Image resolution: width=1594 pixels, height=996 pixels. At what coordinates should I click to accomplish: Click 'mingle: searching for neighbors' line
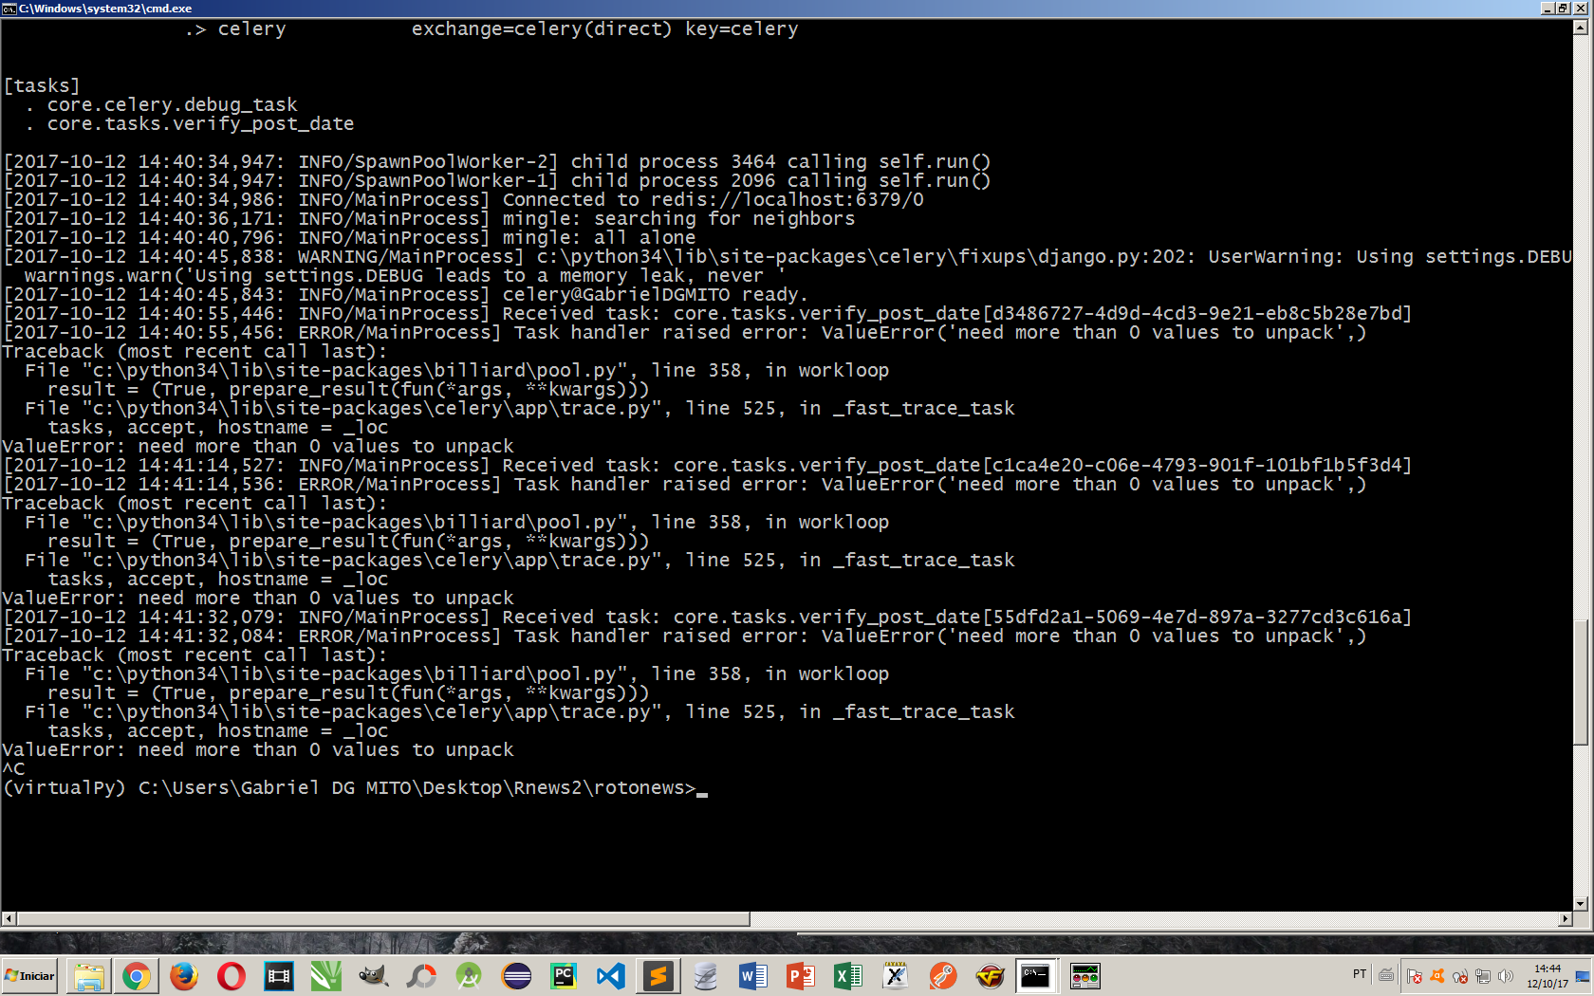click(429, 219)
